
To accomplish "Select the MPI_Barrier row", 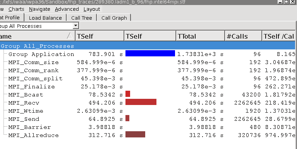I will coord(148,127).
